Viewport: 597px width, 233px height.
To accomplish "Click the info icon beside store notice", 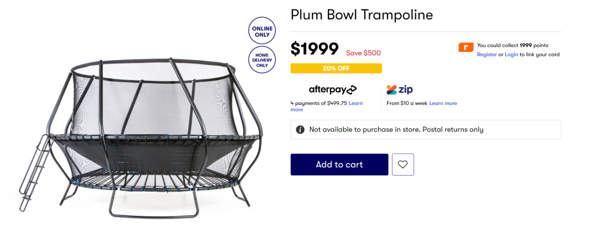I will pyautogui.click(x=300, y=130).
